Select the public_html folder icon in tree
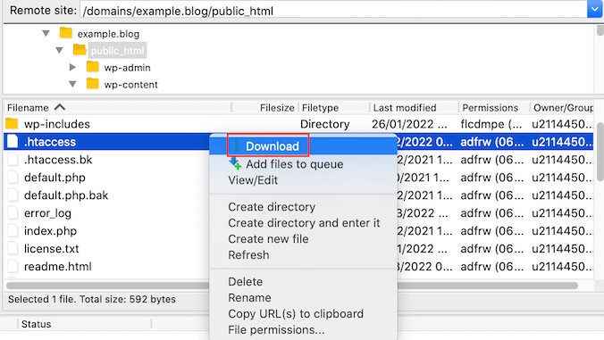This screenshot has height=340, width=604. point(80,50)
